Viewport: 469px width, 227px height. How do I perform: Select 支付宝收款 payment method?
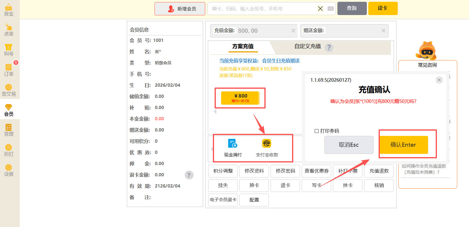[x=267, y=148]
